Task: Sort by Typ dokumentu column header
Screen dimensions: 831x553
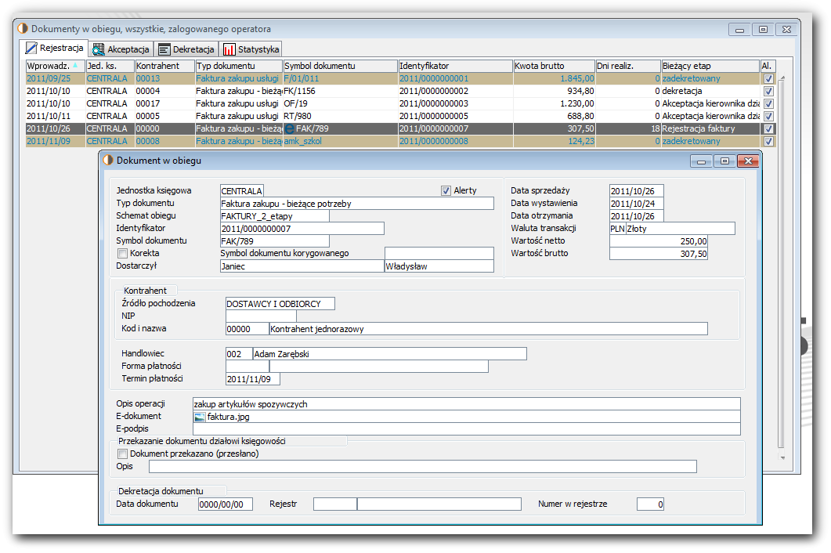Action: tap(238, 66)
